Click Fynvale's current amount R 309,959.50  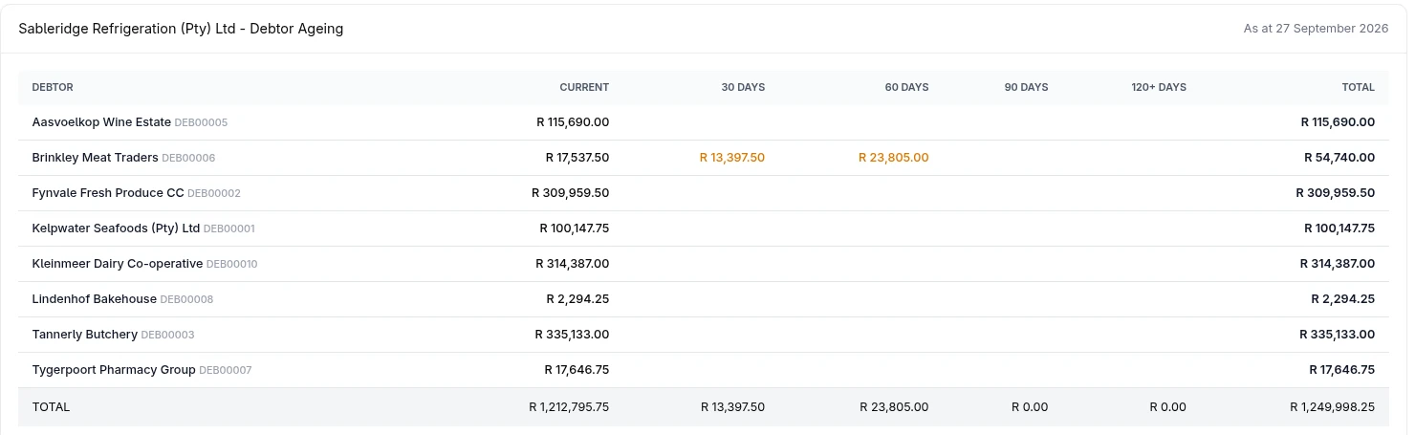tap(571, 193)
